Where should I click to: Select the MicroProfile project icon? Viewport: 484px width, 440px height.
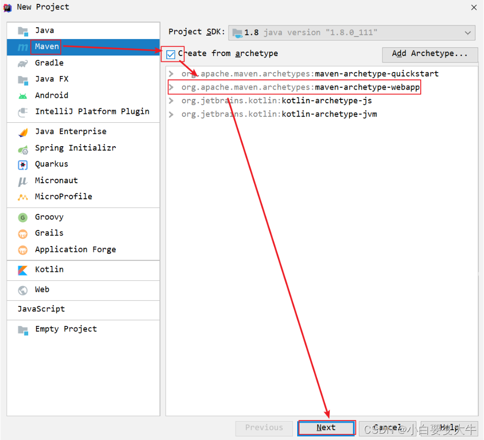coord(23,196)
